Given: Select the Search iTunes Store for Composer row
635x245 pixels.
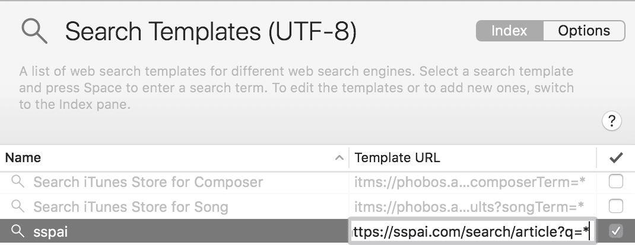Looking at the screenshot, I should click(148, 182).
